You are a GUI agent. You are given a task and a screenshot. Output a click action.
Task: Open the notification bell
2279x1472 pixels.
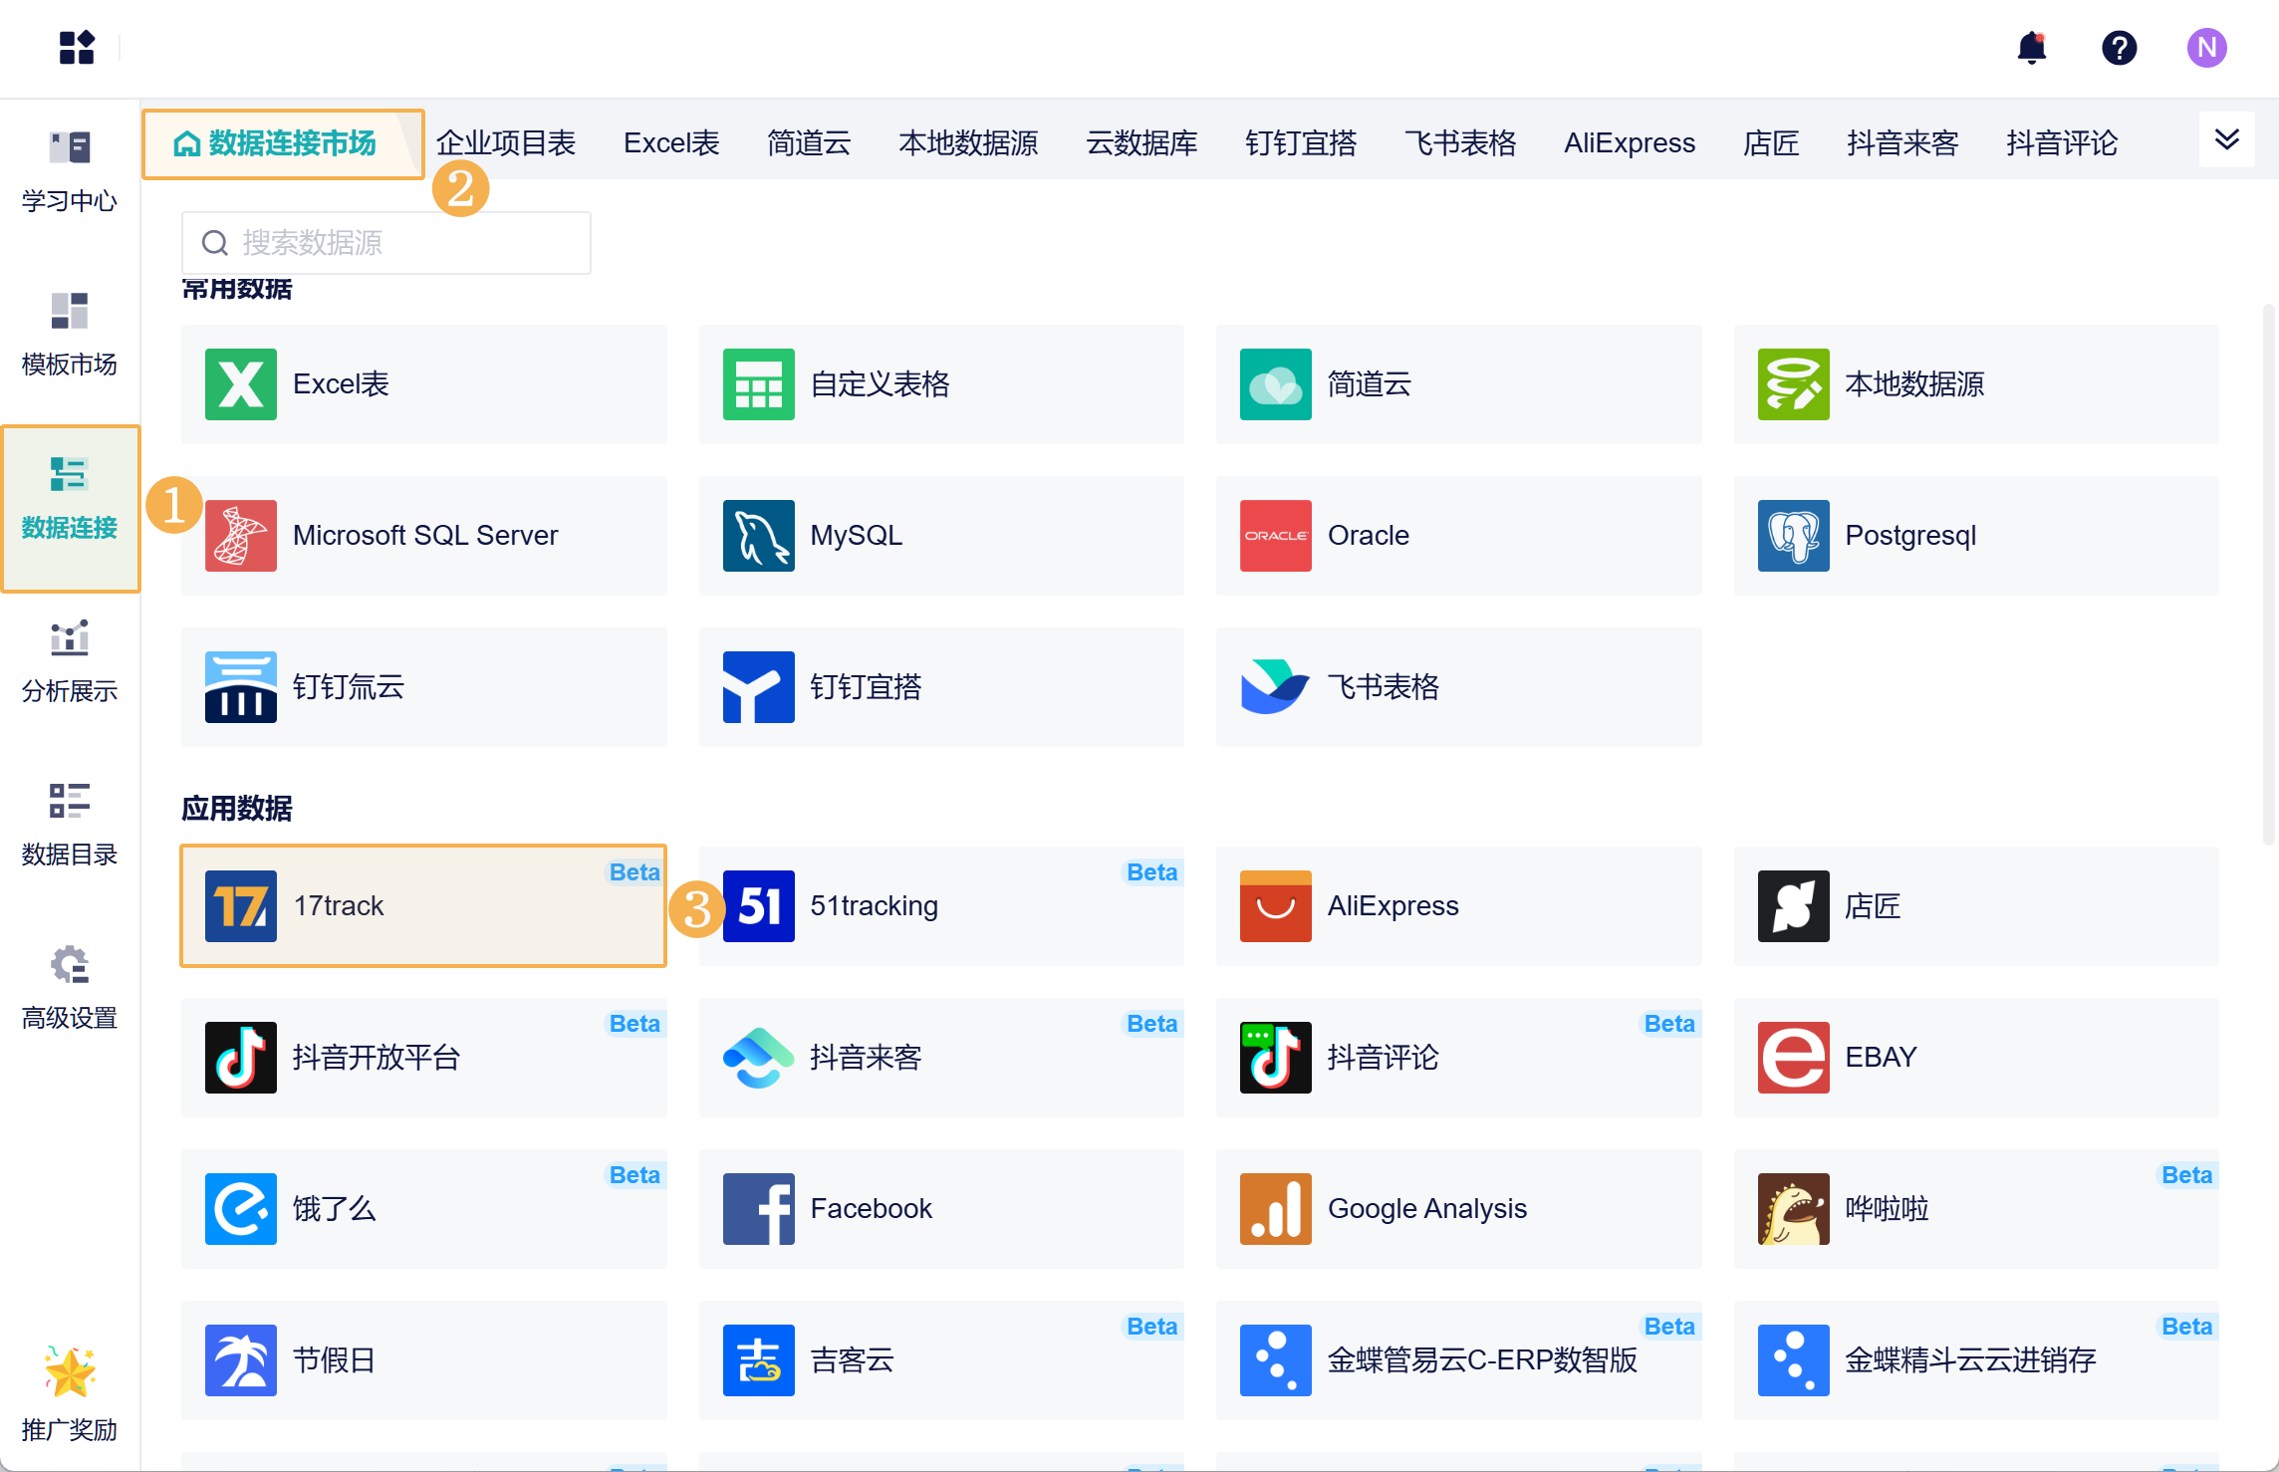[x=2031, y=48]
